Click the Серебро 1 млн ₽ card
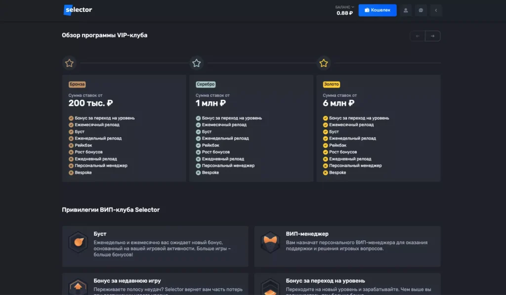Screen dimensions: 506x295 (251, 128)
